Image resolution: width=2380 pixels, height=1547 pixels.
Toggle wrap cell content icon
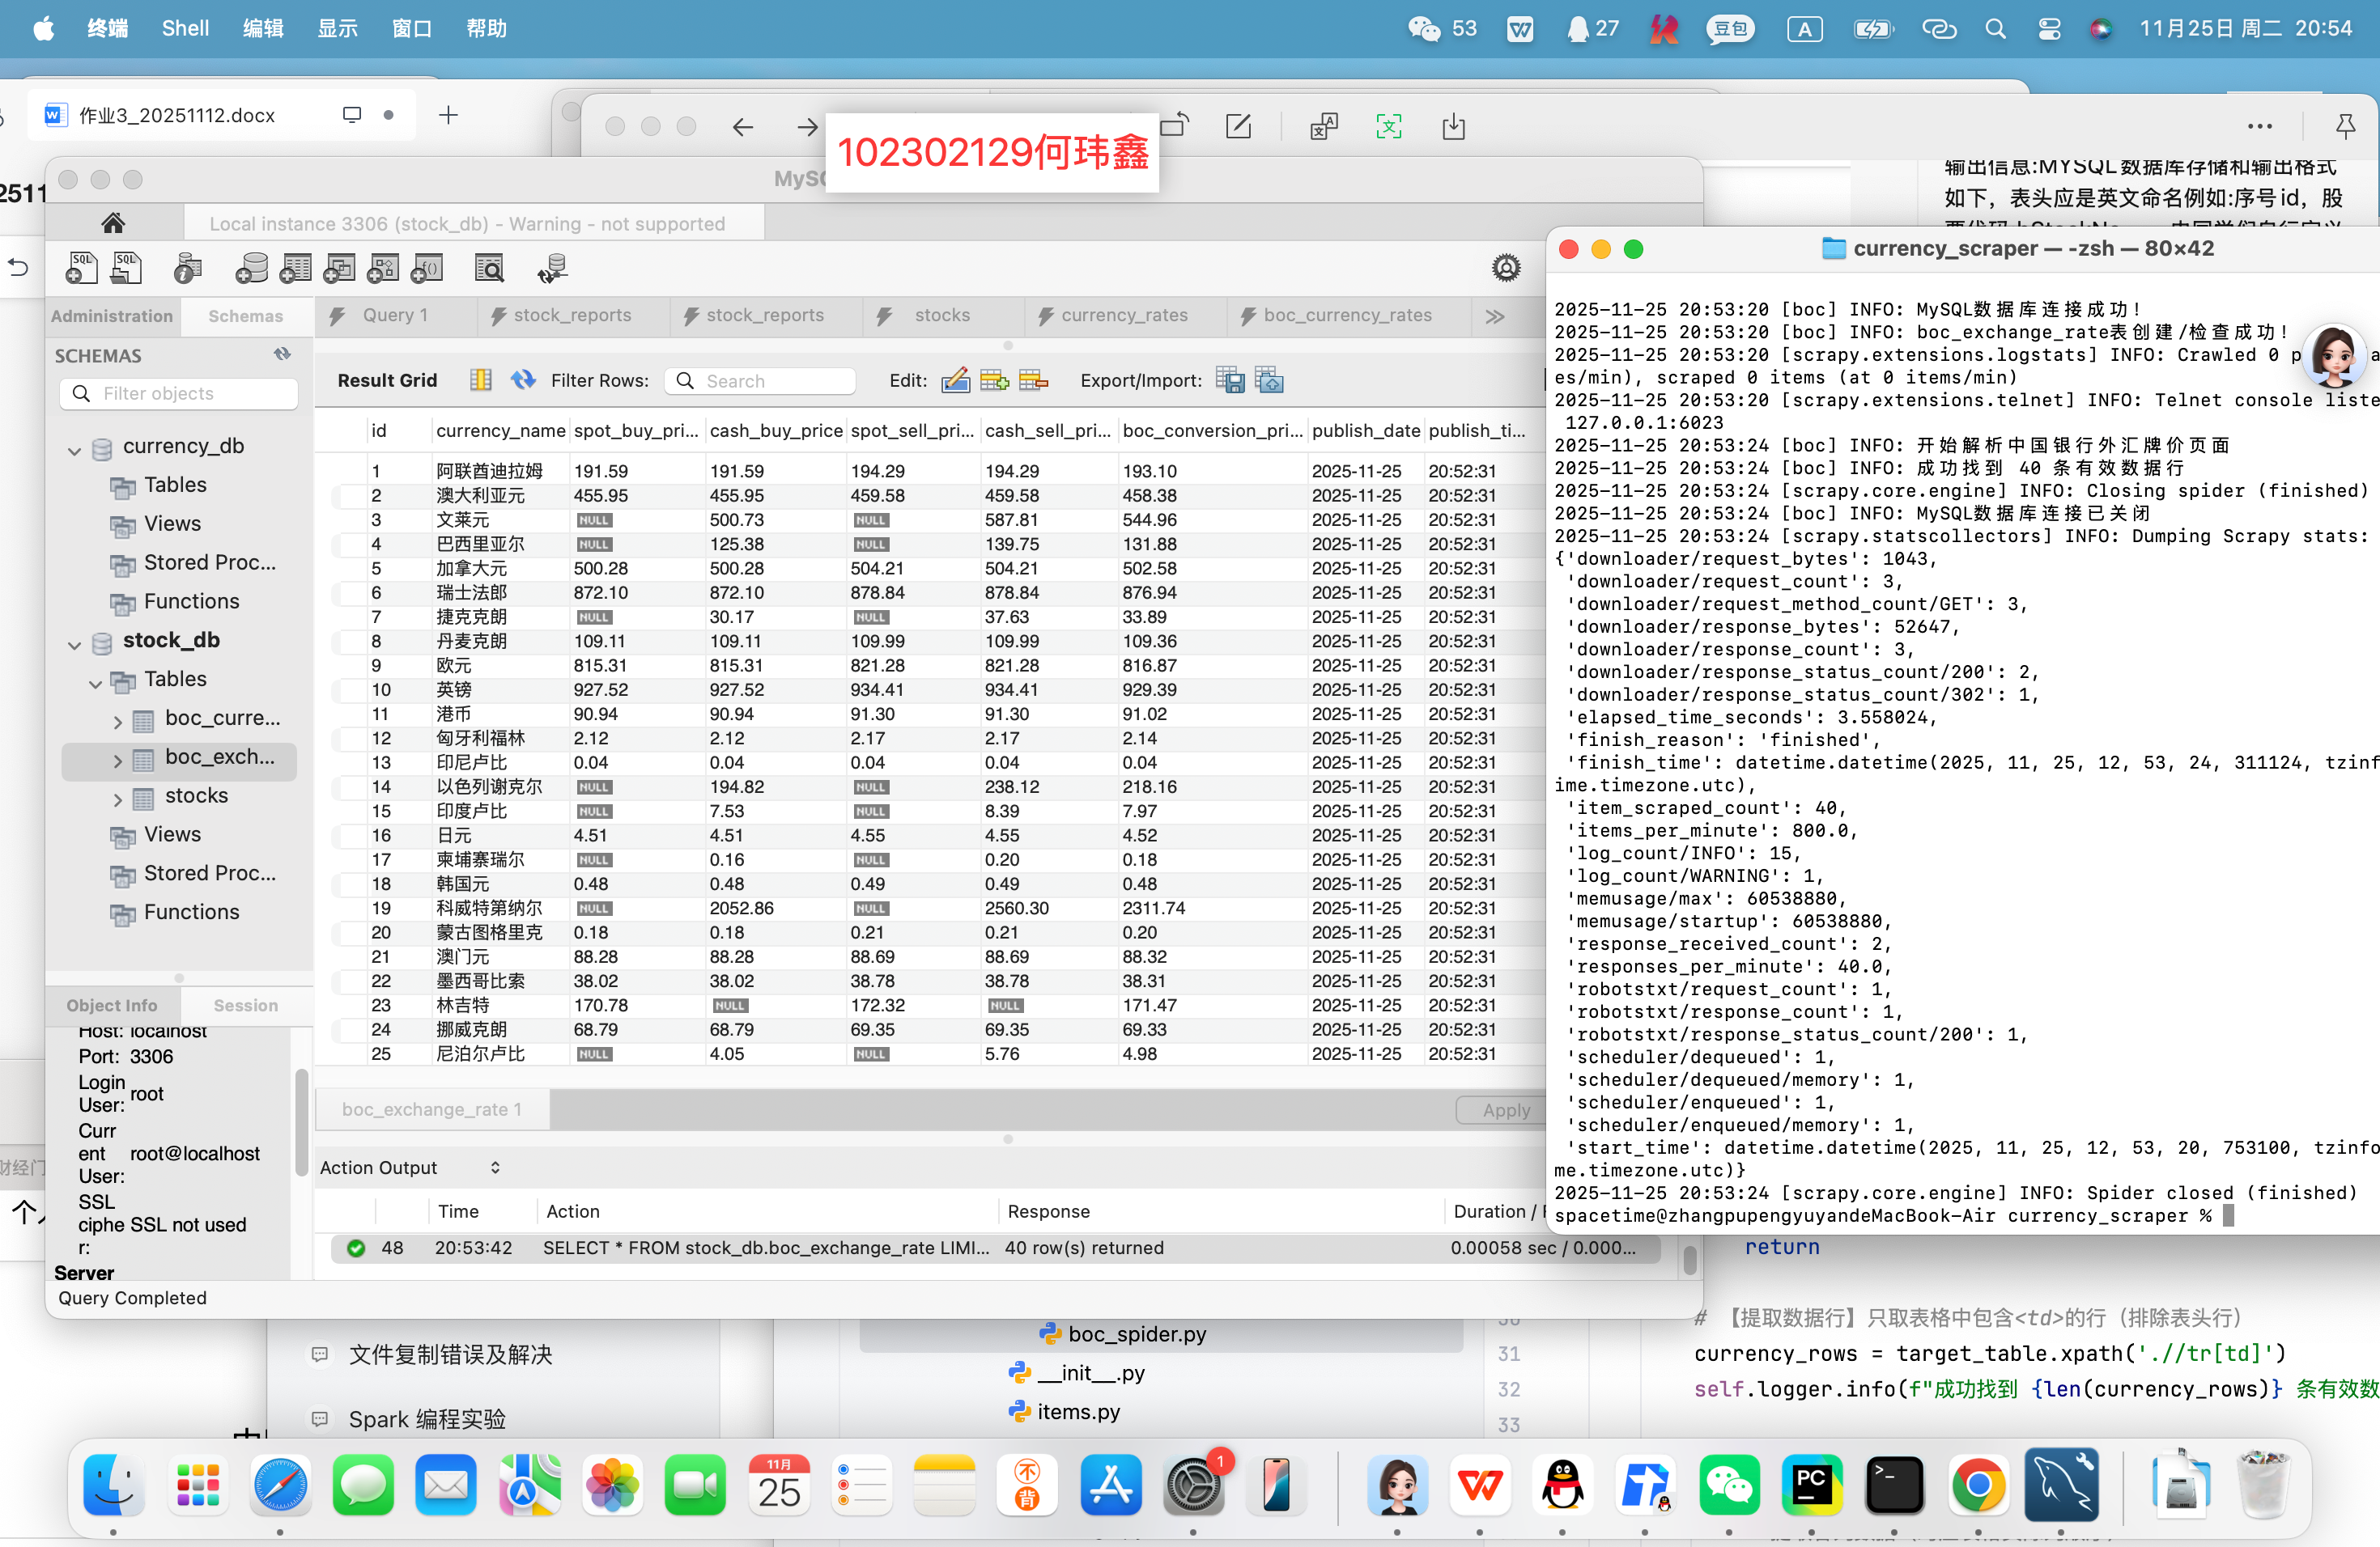point(481,381)
